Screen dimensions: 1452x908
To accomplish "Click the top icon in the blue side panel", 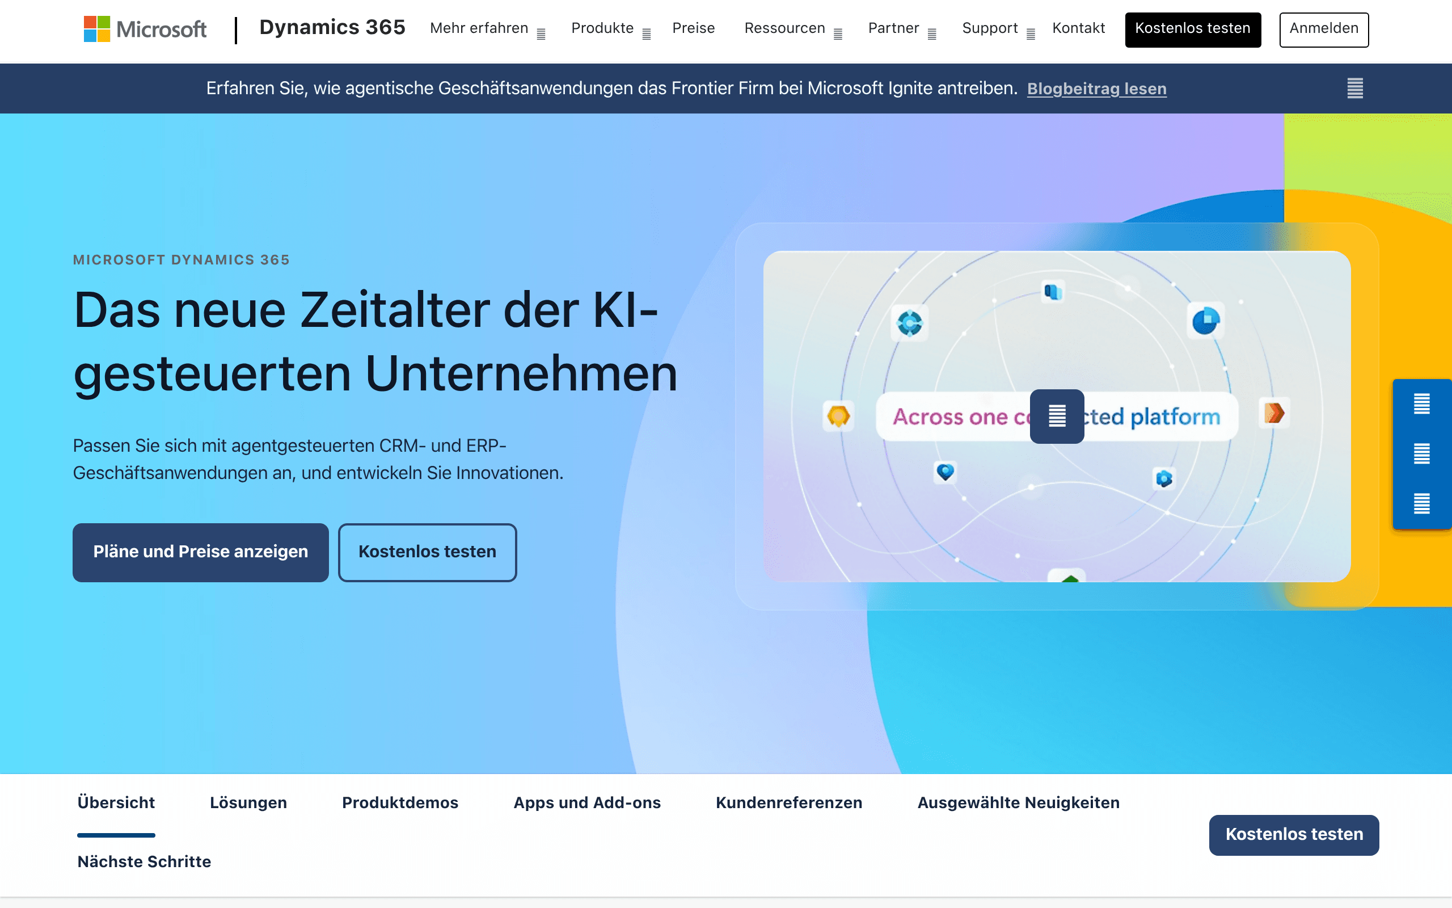I will (1421, 403).
